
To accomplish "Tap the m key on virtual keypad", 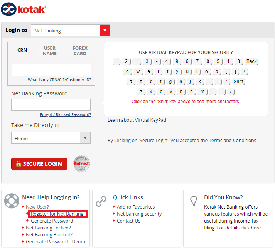I will 202,92.
